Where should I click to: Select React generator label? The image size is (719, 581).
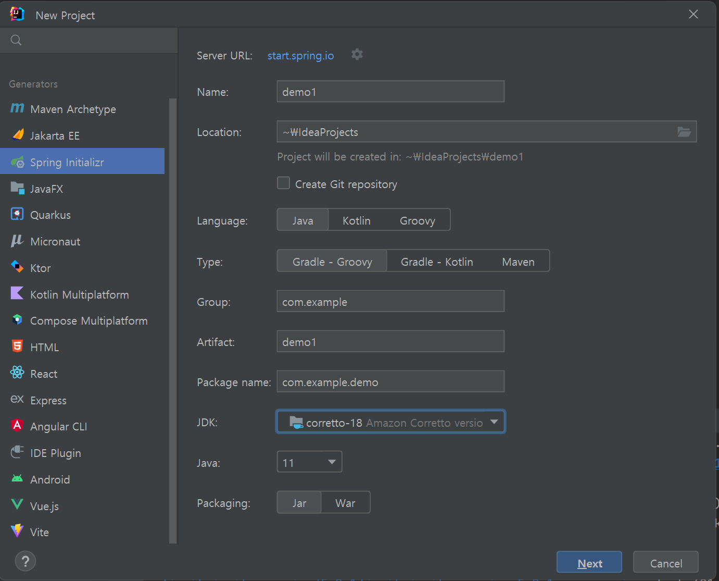44,374
